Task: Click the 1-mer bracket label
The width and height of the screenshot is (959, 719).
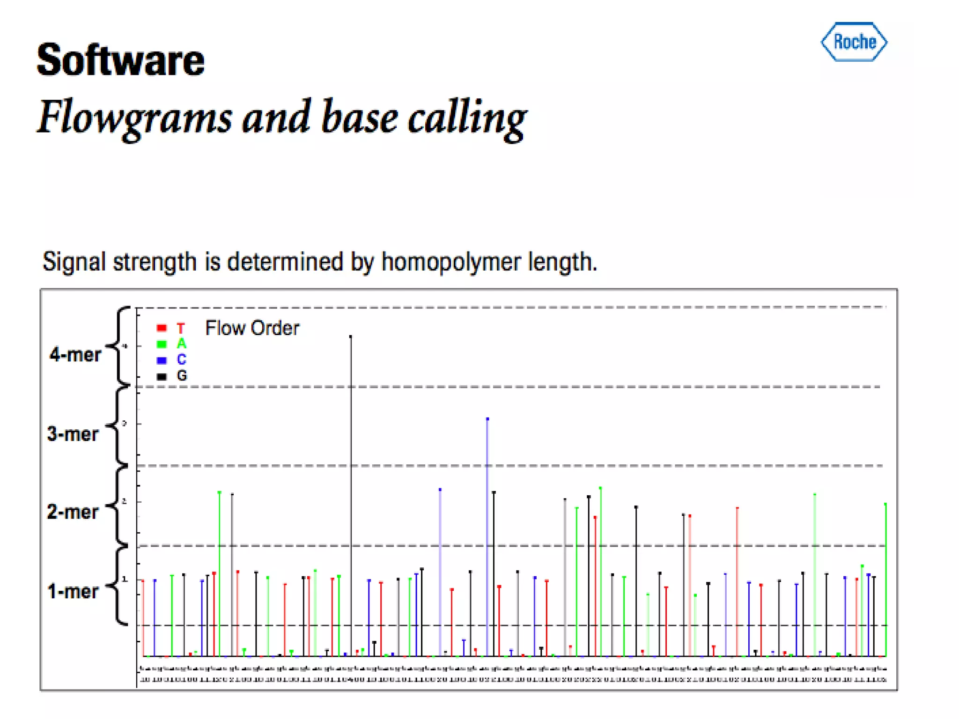Action: (73, 592)
